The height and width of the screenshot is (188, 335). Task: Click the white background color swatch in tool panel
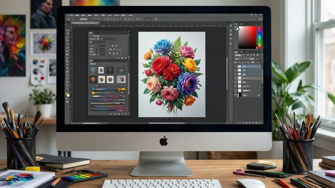click(x=68, y=95)
